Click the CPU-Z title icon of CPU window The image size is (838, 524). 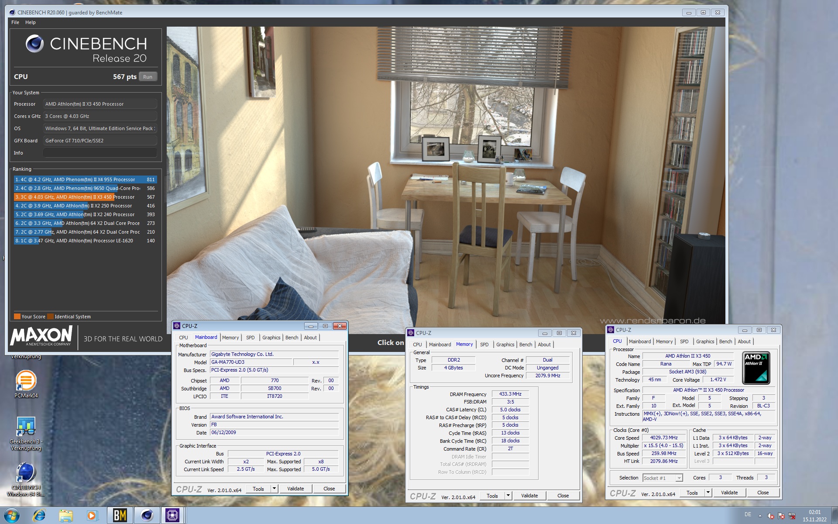point(611,330)
